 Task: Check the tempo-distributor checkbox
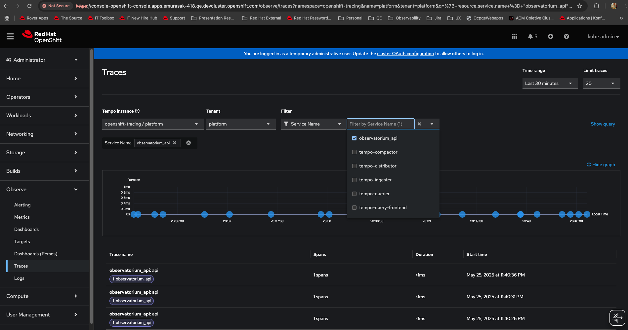tap(354, 166)
